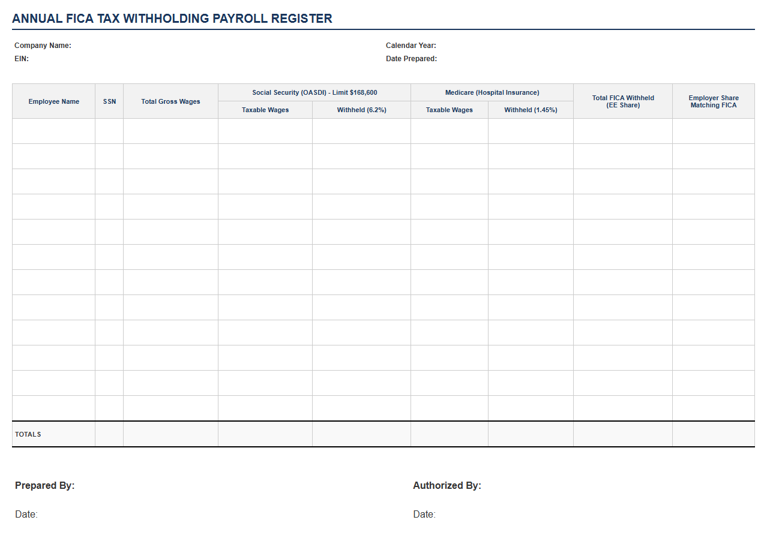Click the Total Gross Wages cell in TOTALS row
Screen dimensions: 767x541
point(171,434)
